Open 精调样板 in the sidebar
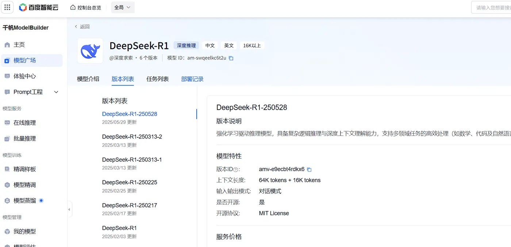 (x=32, y=169)
